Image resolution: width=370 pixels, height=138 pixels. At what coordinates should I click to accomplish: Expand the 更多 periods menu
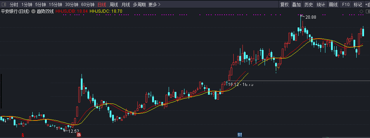[x=154, y=5]
